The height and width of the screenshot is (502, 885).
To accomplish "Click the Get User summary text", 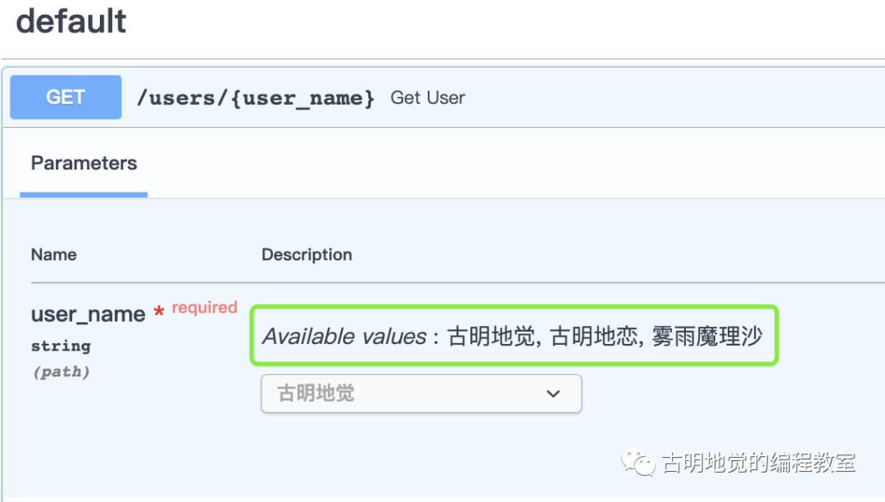I will 427,97.
